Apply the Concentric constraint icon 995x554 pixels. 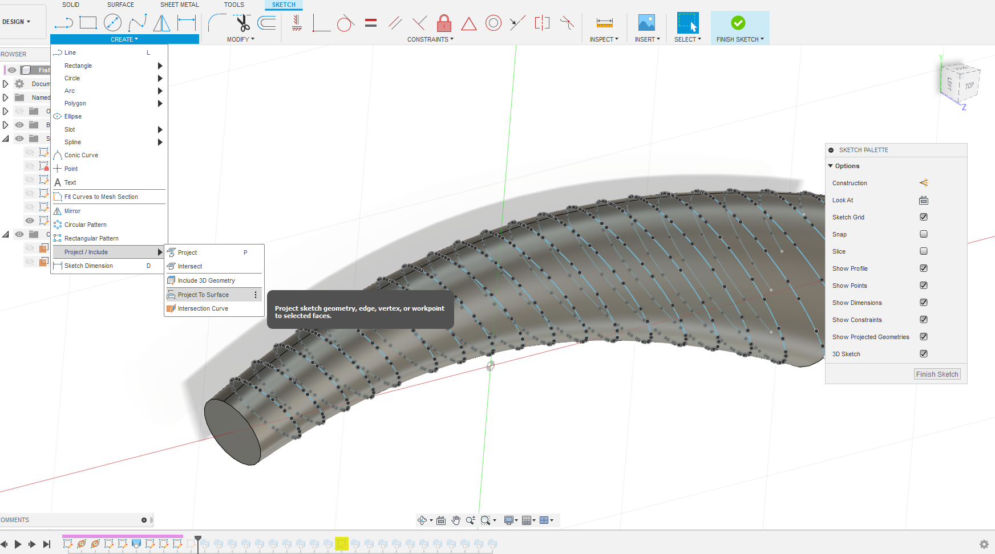coord(494,23)
